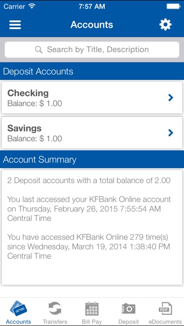Select the Transfers tab label

(x=55, y=322)
